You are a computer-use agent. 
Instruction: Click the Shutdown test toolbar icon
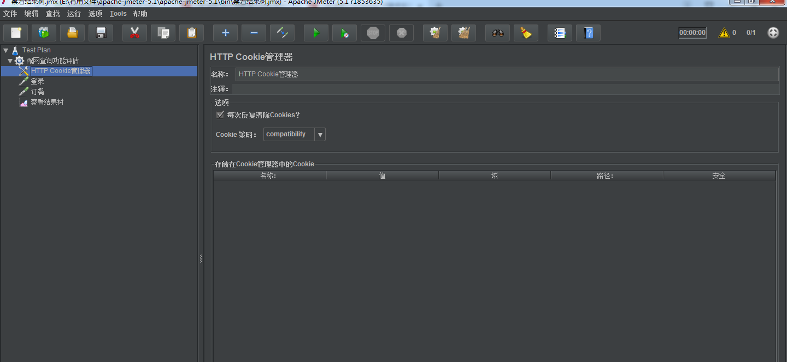point(401,33)
